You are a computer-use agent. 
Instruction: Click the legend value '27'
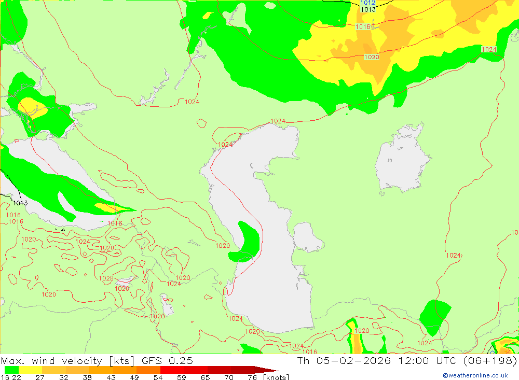click(x=40, y=377)
